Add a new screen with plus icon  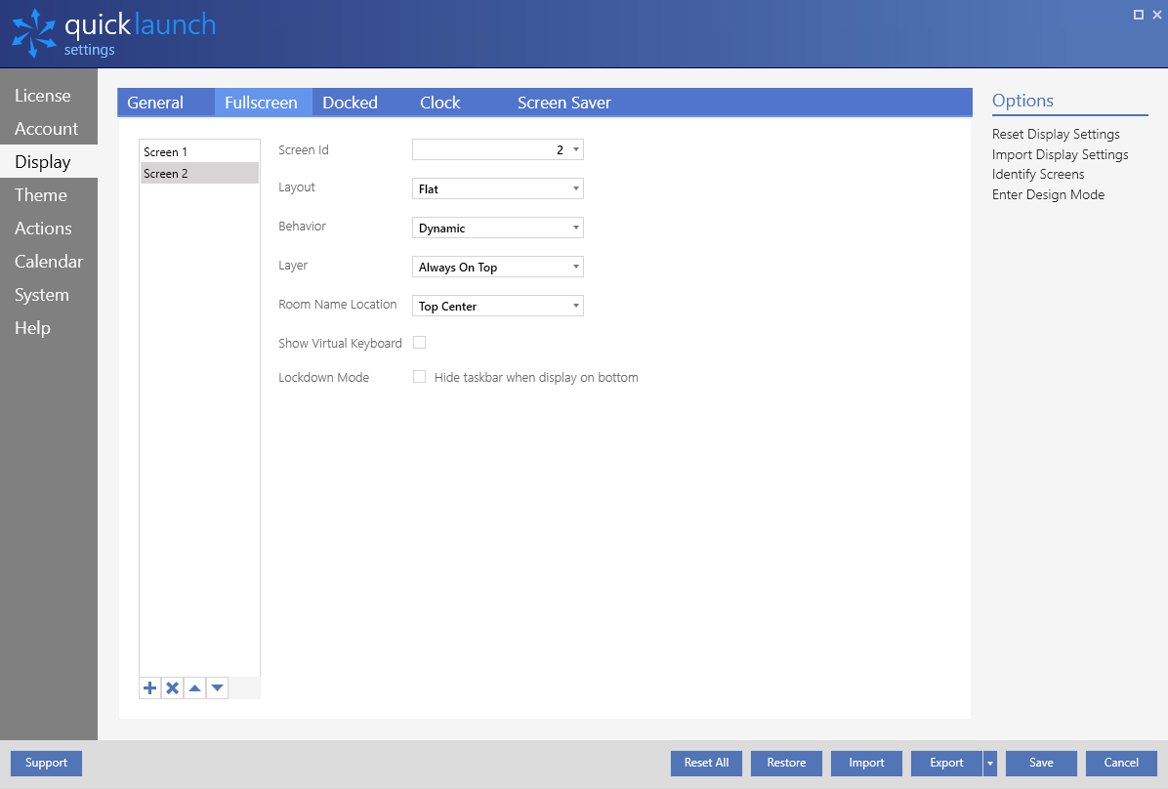pyautogui.click(x=149, y=687)
